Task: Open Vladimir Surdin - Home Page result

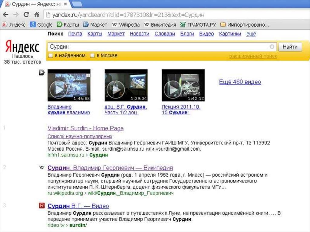Action: (x=86, y=128)
